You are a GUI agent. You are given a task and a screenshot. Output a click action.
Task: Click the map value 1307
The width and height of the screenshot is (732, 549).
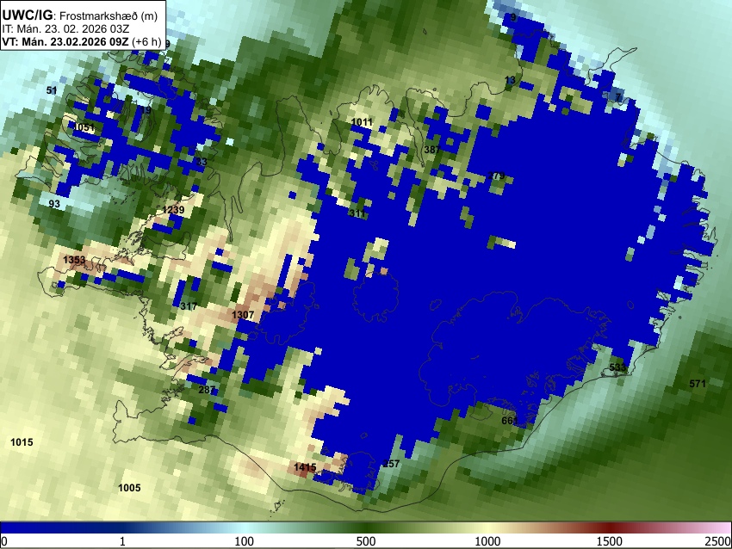pyautogui.click(x=243, y=315)
